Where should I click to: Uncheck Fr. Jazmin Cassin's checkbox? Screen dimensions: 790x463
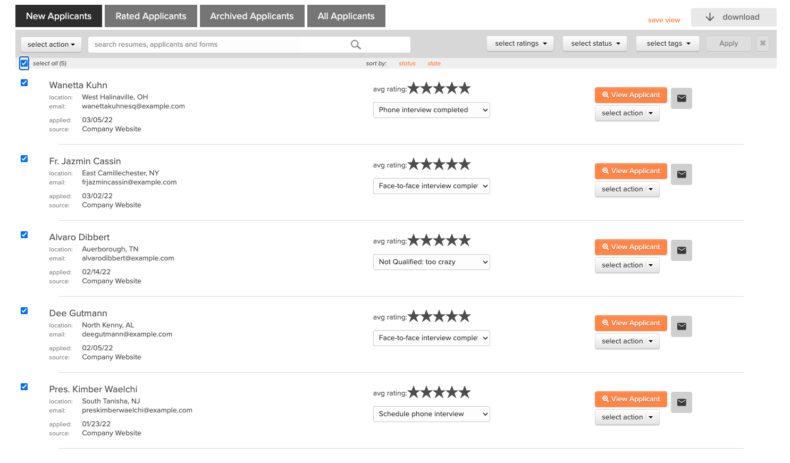[x=24, y=158]
